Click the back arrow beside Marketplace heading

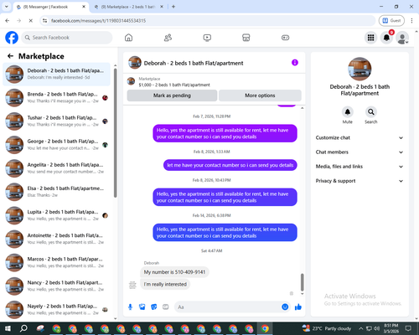(x=10, y=56)
